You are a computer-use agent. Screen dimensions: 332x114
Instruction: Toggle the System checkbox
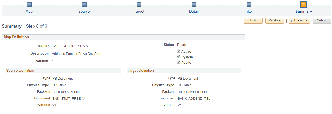coord(179,57)
